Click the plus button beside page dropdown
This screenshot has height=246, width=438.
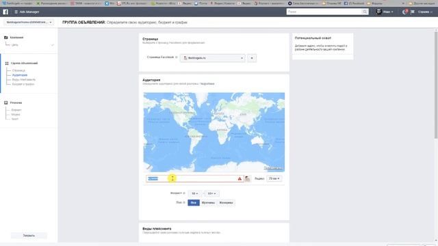252,58
